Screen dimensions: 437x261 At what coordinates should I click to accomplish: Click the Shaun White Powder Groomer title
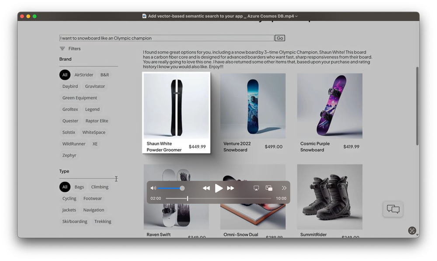pyautogui.click(x=164, y=147)
